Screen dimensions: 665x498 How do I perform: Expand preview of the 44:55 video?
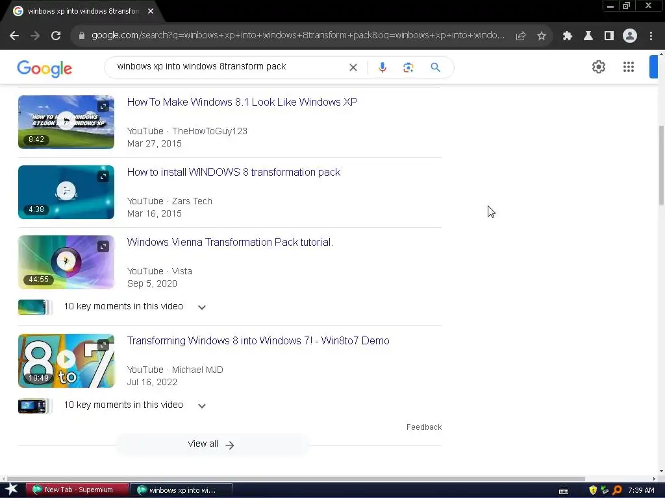[103, 246]
